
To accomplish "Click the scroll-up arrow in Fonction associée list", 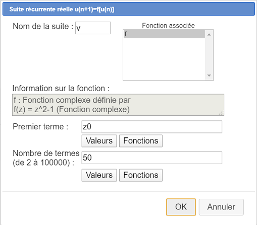I will pyautogui.click(x=209, y=35).
